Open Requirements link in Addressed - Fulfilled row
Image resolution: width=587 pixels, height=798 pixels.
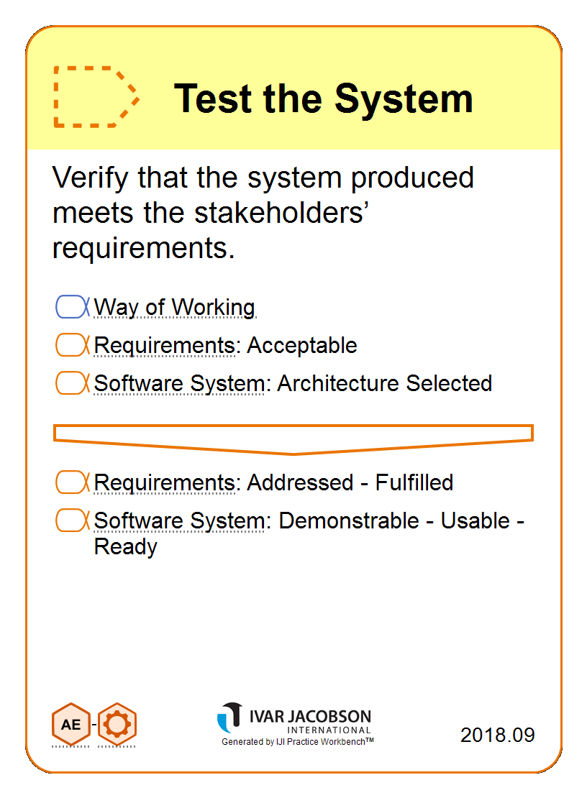165,482
